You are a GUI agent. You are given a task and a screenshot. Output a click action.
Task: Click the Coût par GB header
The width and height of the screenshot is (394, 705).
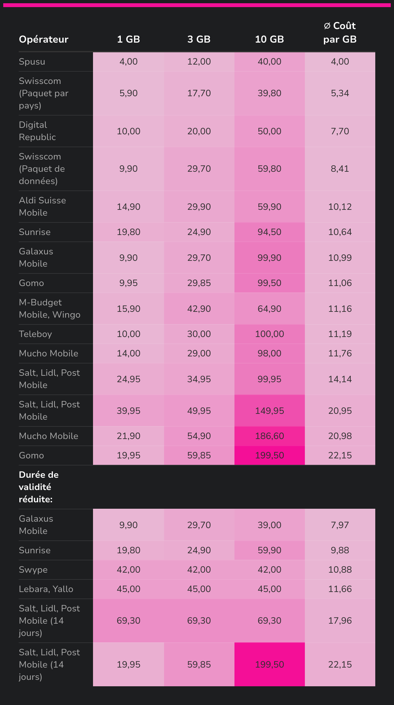coord(340,33)
